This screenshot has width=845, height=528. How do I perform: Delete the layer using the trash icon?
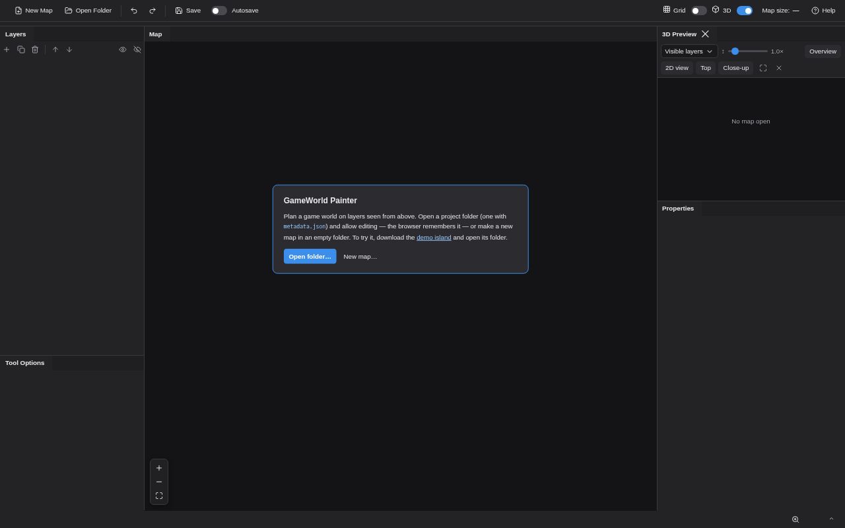(35, 49)
